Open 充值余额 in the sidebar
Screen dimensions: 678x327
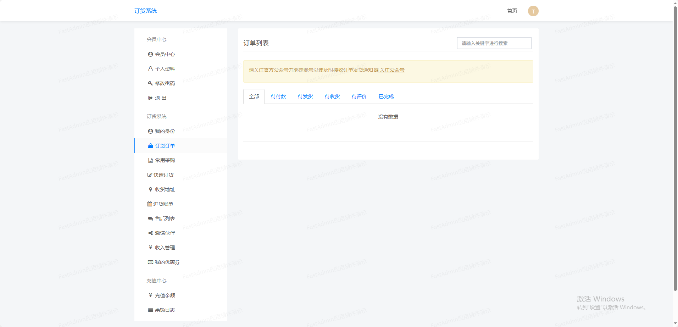tap(165, 295)
